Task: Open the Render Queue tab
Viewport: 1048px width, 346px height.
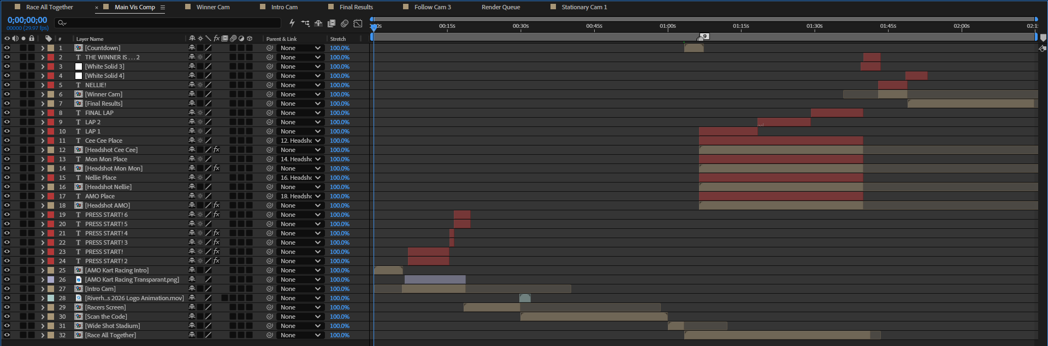Action: pyautogui.click(x=501, y=7)
